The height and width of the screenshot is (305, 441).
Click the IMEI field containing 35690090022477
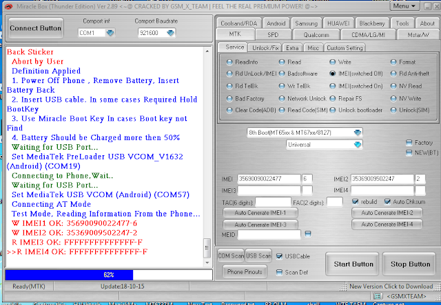point(269,179)
